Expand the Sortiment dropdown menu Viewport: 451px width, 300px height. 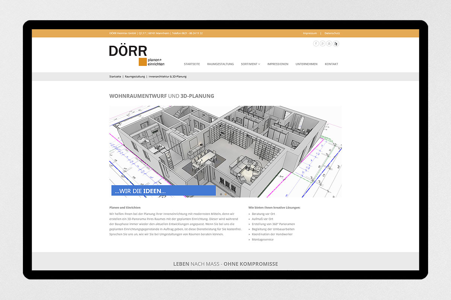coord(250,64)
